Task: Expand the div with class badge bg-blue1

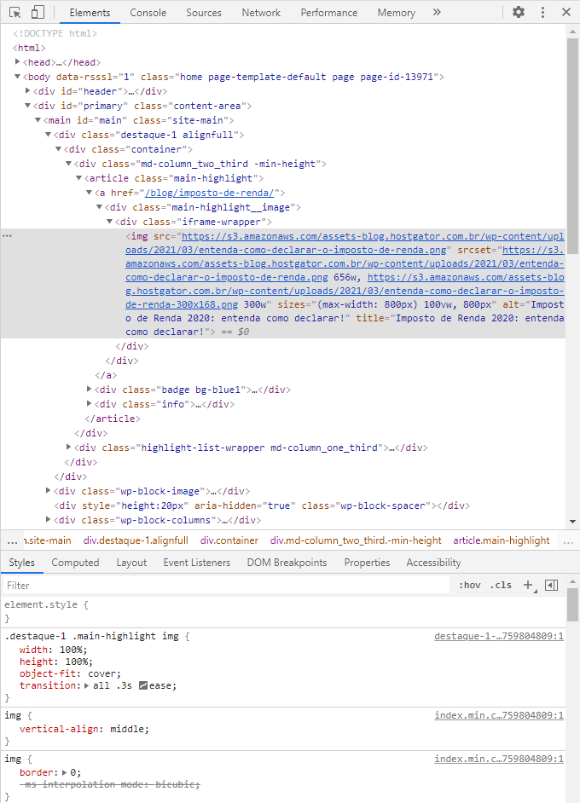Action: [90, 390]
